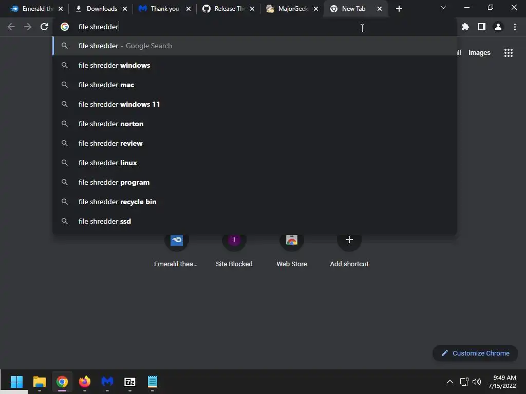Image resolution: width=526 pixels, height=394 pixels.
Task: Select file shredder linux suggestion
Action: pyautogui.click(x=255, y=163)
